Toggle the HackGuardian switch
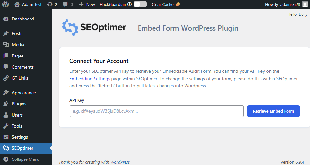The height and width of the screenshot is (165, 310). 140,4
